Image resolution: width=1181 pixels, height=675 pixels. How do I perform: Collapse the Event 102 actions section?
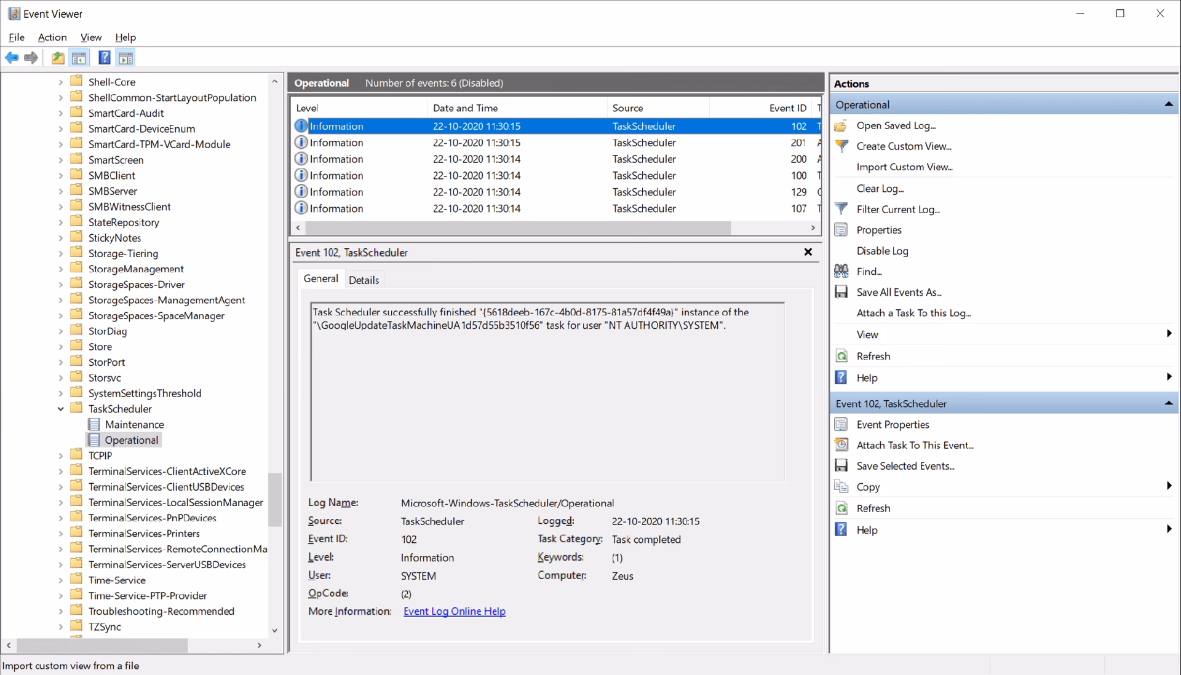(1167, 403)
